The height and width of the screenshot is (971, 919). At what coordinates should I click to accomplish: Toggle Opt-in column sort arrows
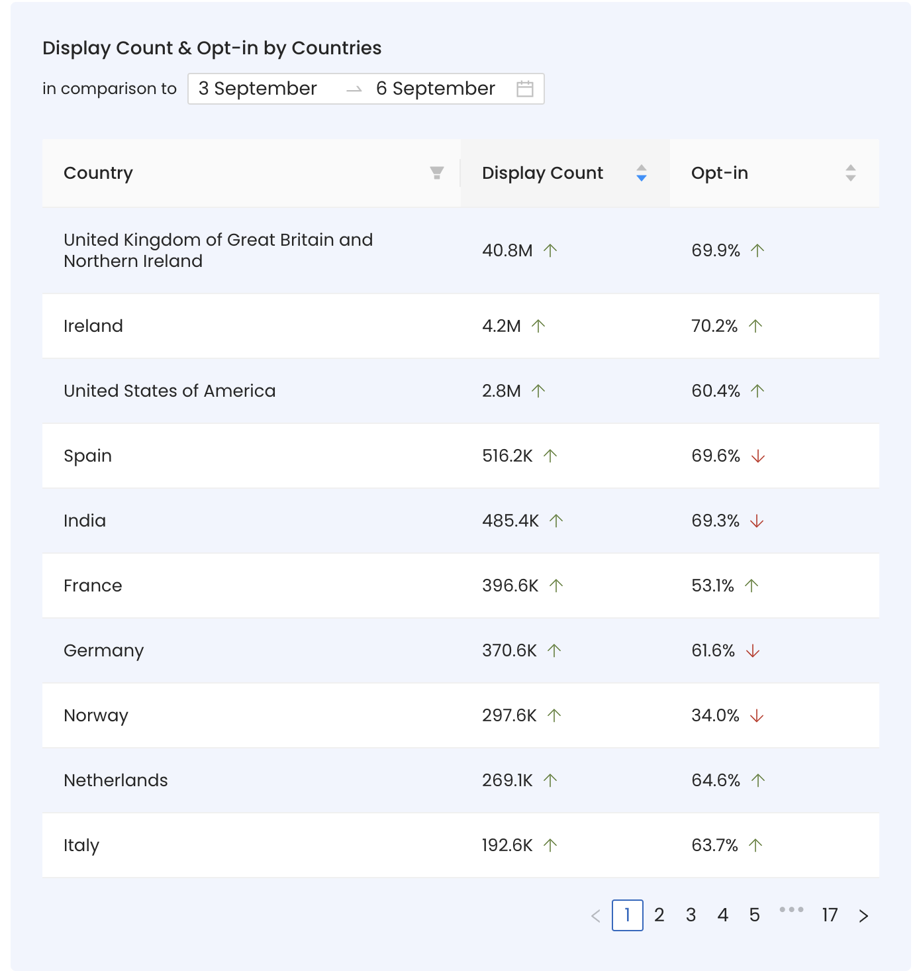pos(850,173)
